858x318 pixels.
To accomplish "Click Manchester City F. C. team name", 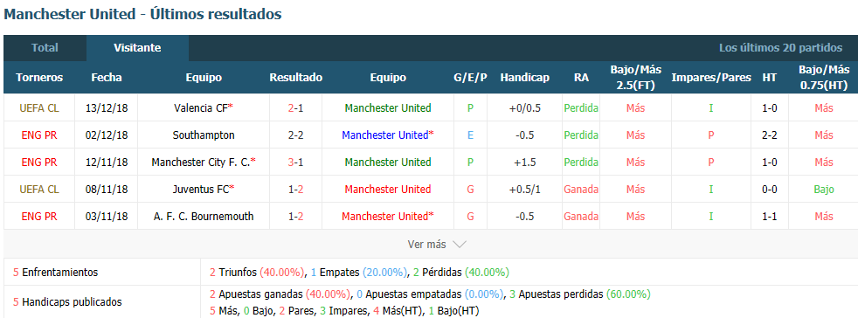I will pos(200,162).
